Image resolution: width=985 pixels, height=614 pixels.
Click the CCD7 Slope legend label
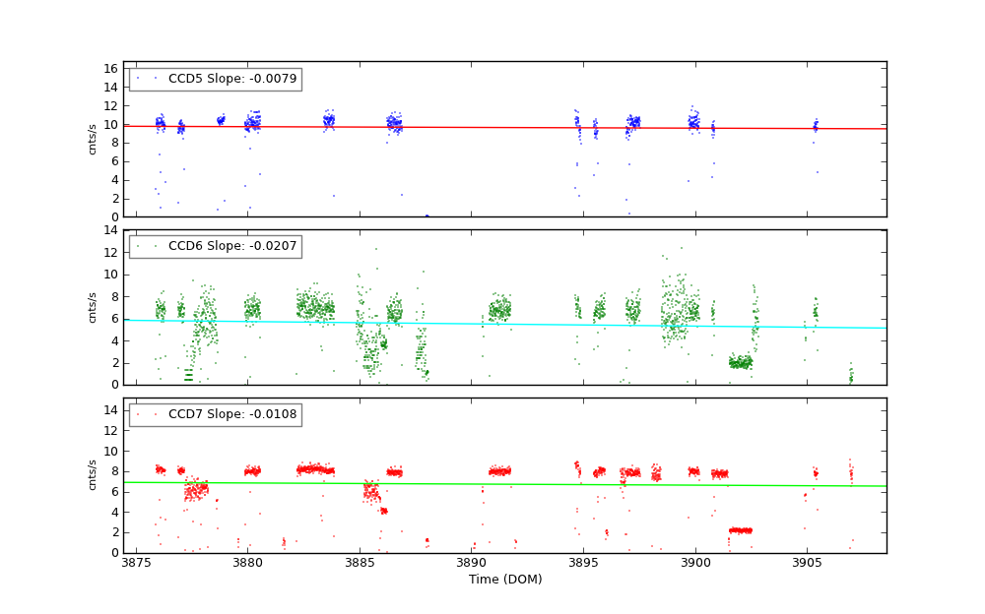pos(231,414)
